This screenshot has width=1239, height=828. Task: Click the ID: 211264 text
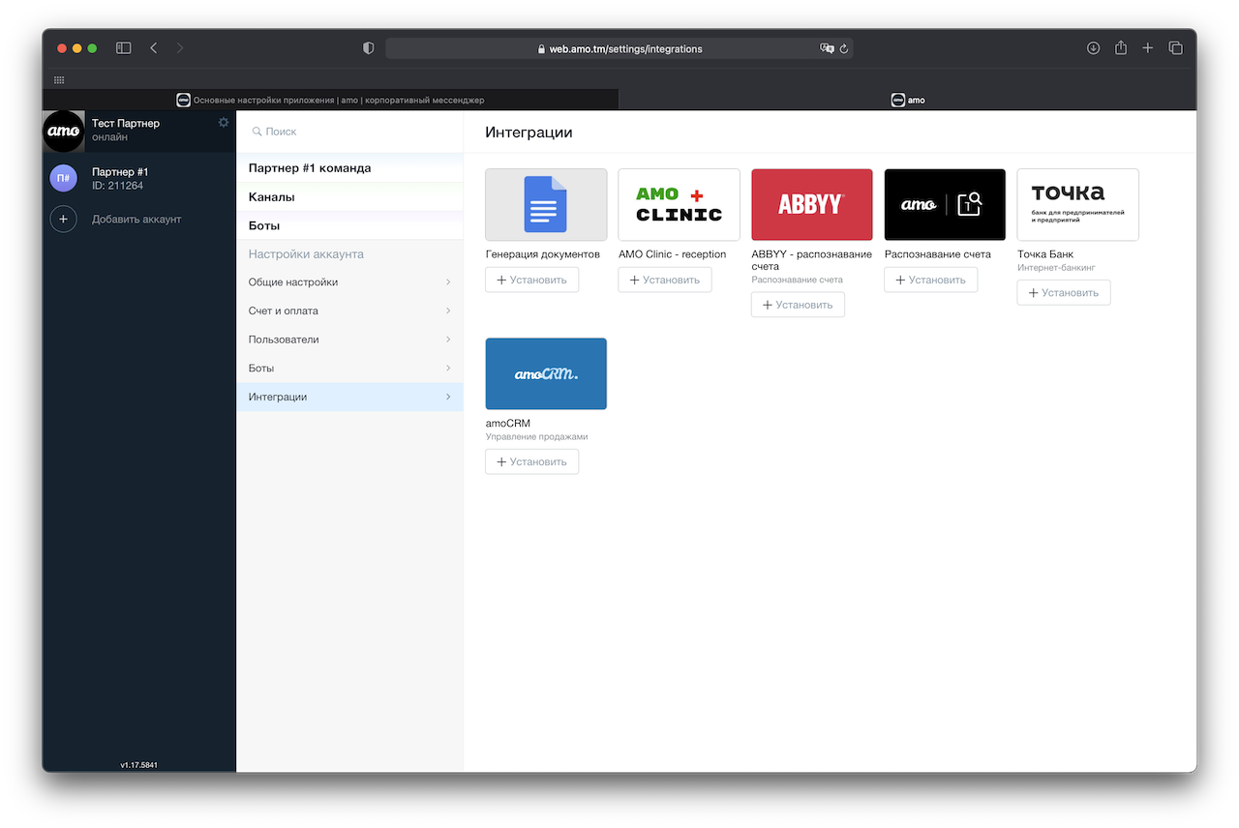click(117, 186)
